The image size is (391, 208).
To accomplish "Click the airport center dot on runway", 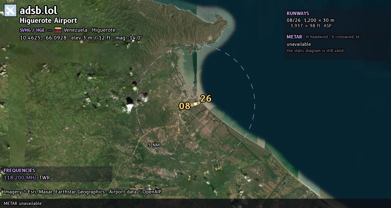I will tap(195, 104).
